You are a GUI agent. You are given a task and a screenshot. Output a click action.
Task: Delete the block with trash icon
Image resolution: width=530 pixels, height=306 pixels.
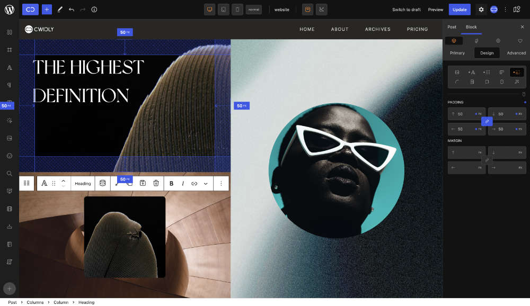pos(156,183)
